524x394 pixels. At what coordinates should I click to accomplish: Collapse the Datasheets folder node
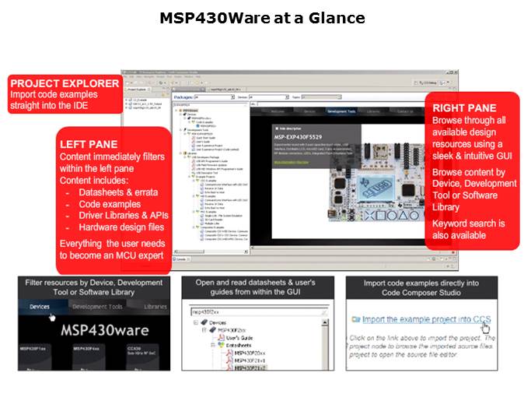213,345
